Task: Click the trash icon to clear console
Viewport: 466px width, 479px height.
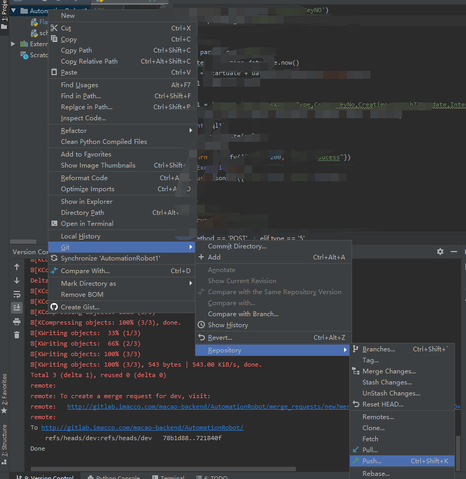Action: coord(17,335)
